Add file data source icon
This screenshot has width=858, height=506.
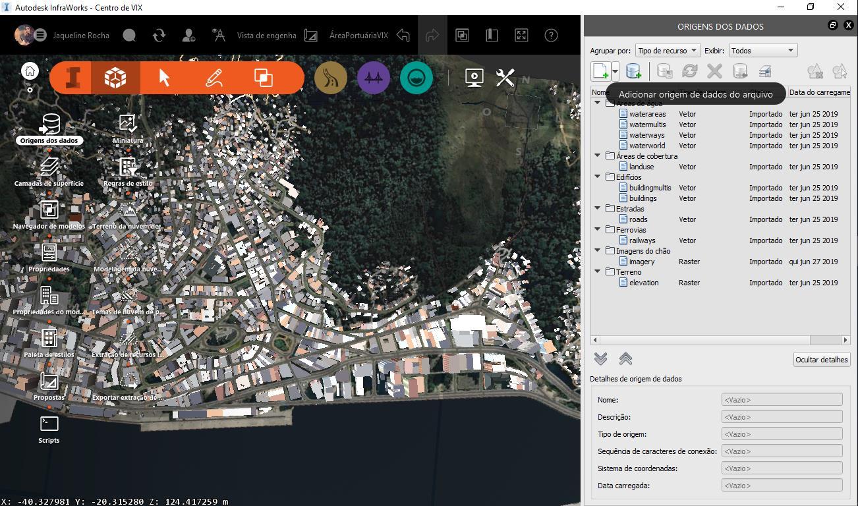click(600, 71)
